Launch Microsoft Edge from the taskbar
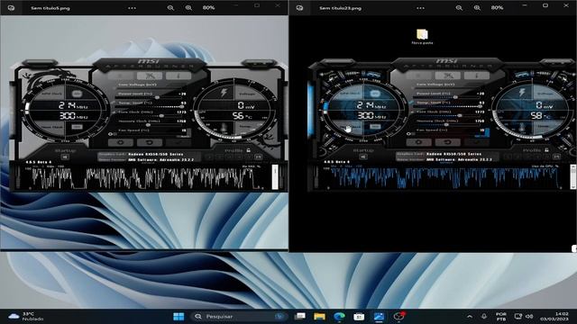This screenshot has width=577, height=324. pyautogui.click(x=339, y=316)
